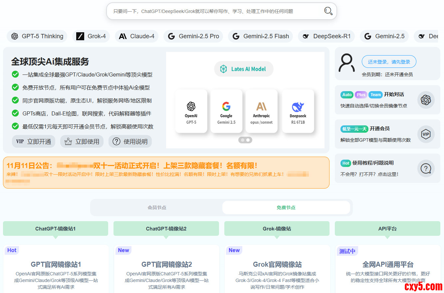The height and width of the screenshot is (293, 444).
Task: Click the New badge on Grok官网镜像站 card
Action: (x=234, y=250)
